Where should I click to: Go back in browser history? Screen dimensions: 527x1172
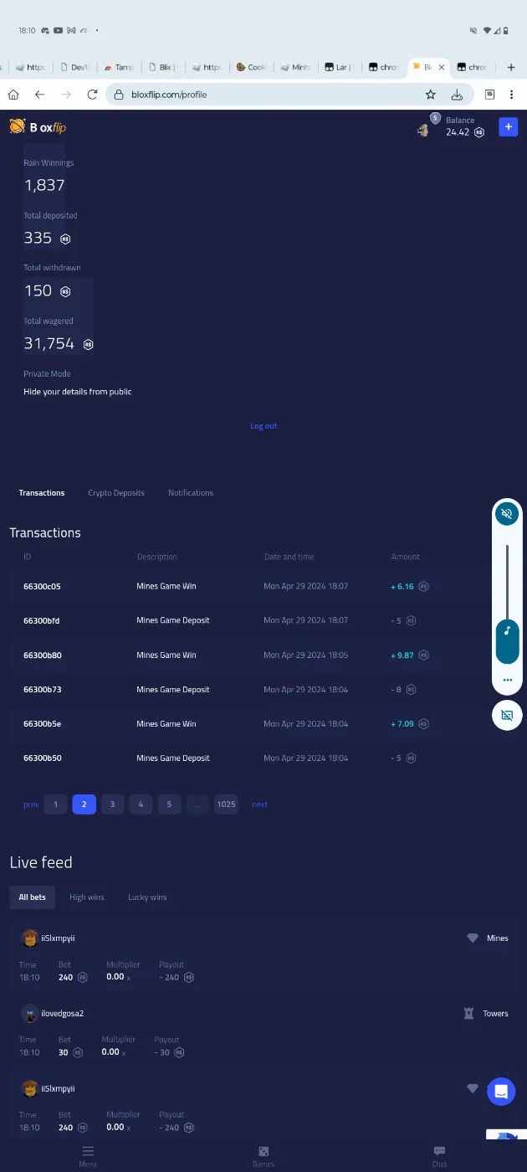(39, 95)
